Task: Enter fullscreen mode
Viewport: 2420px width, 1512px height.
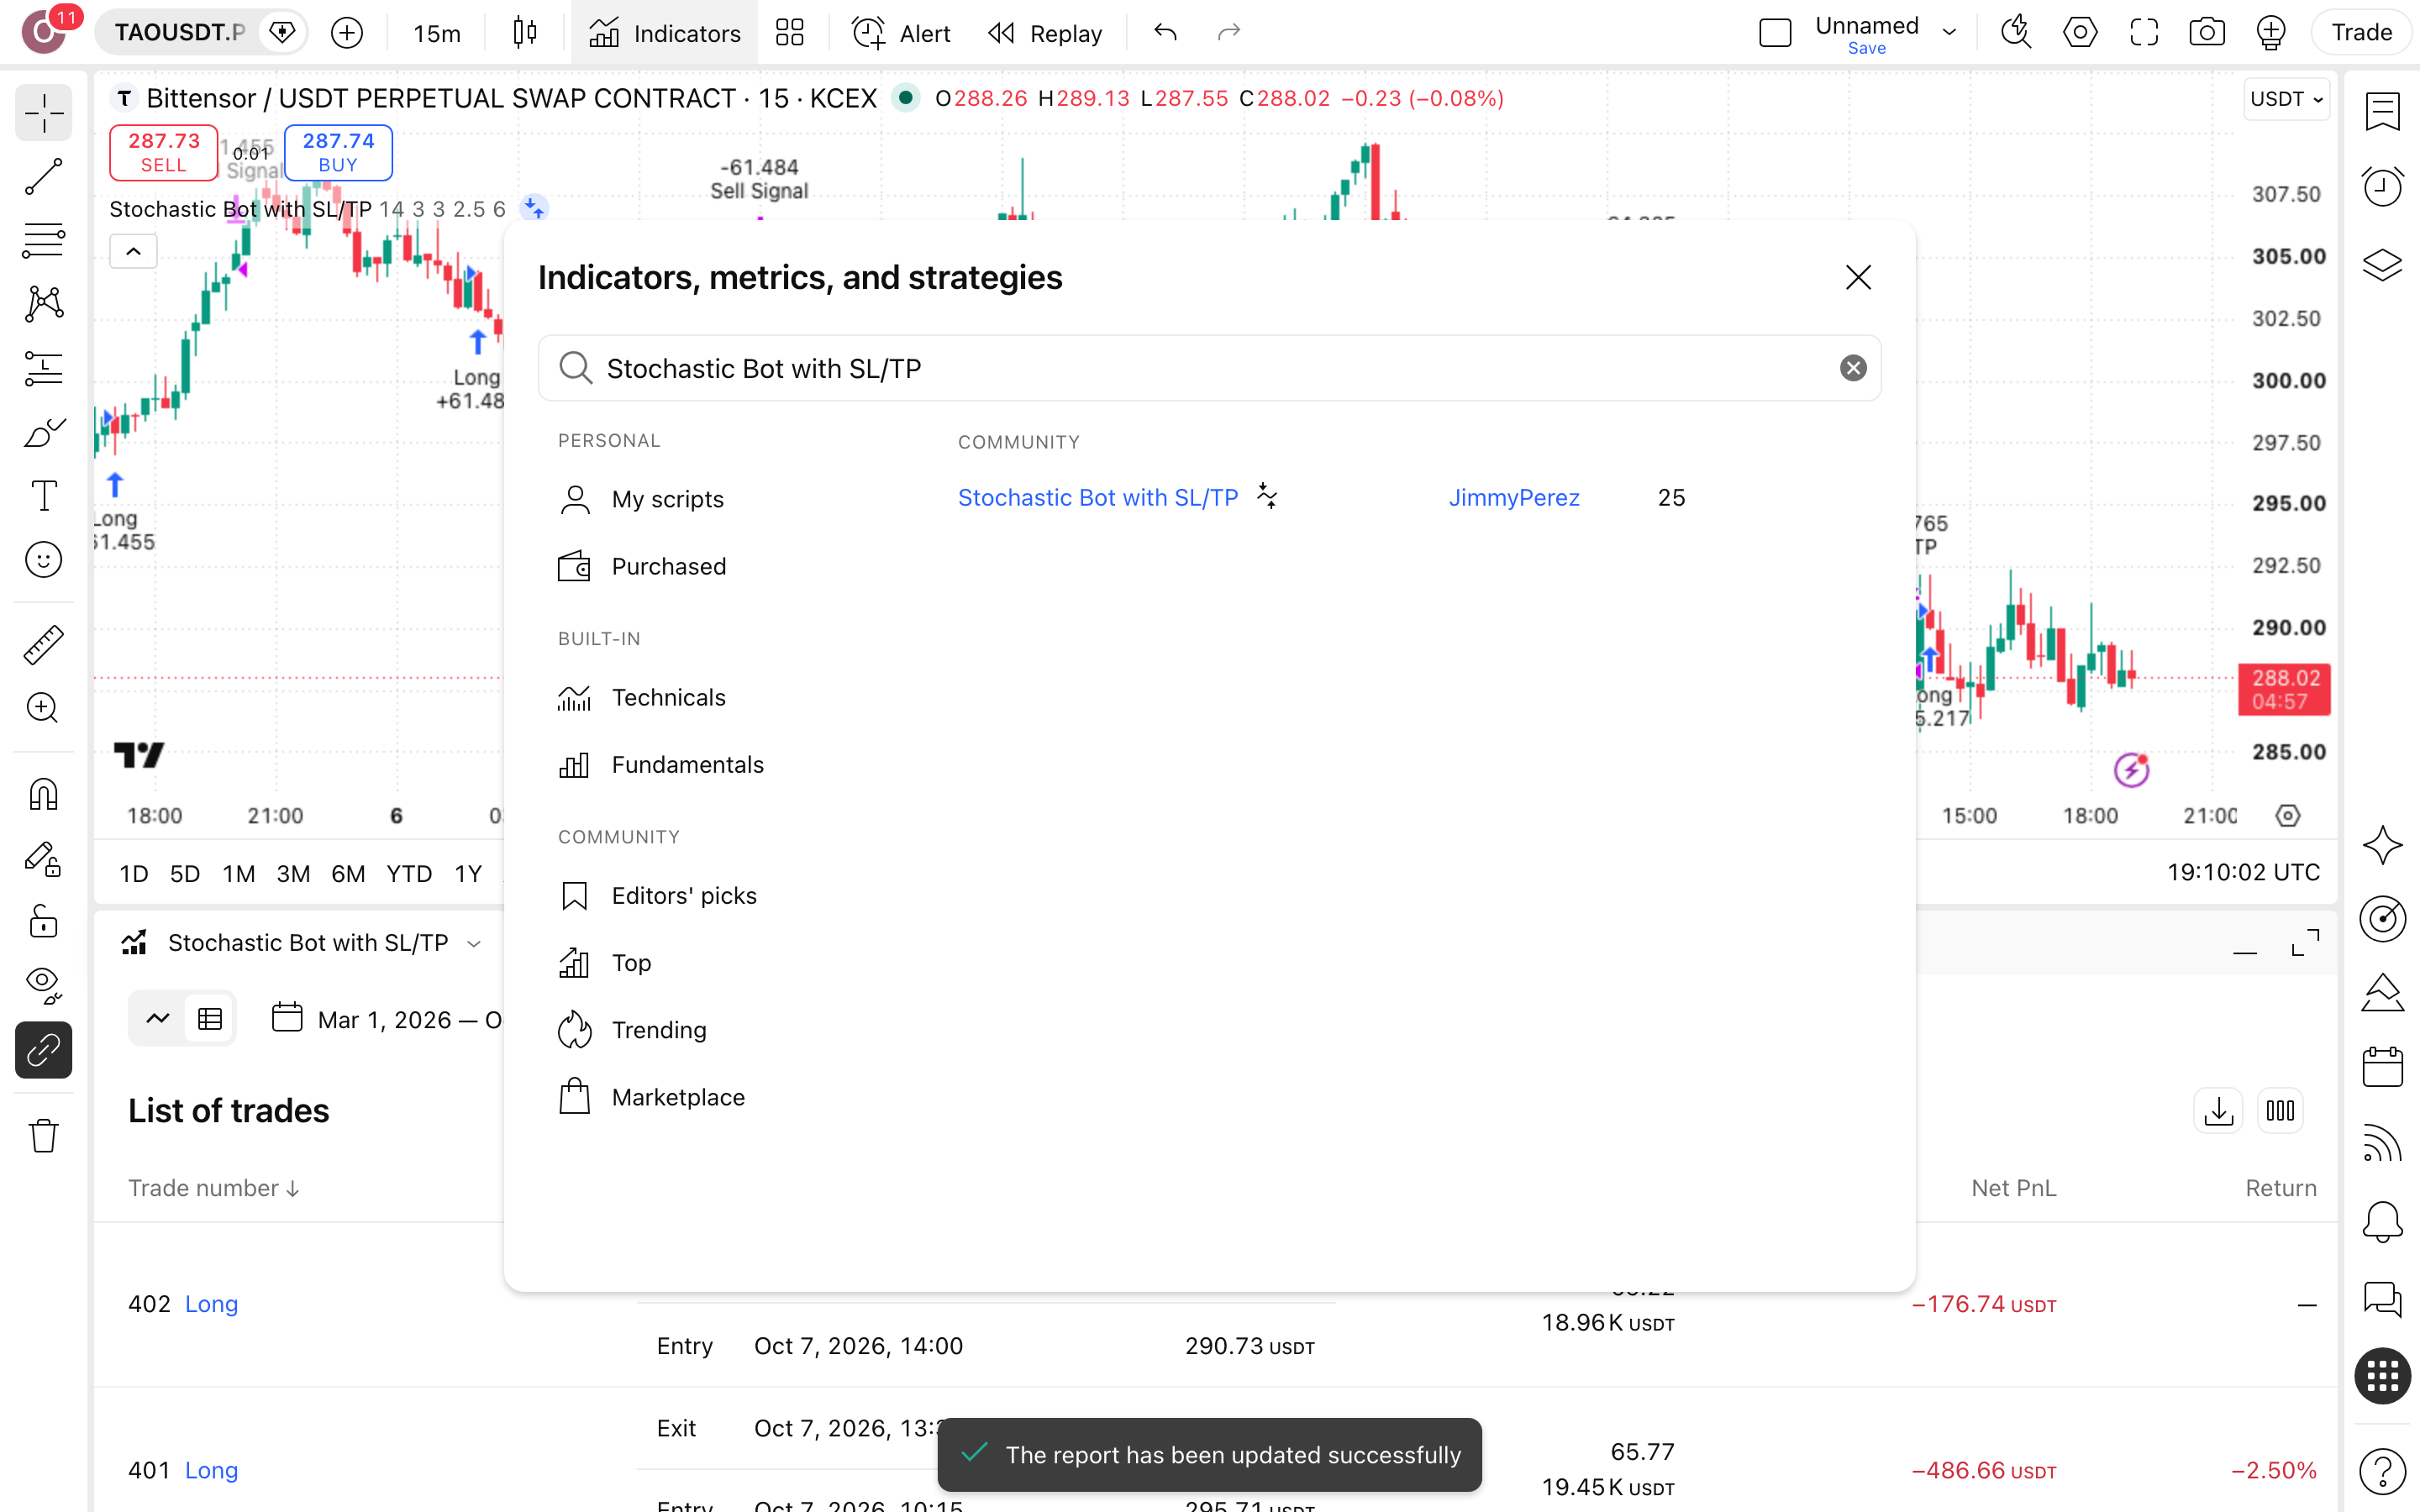Action: (2143, 33)
